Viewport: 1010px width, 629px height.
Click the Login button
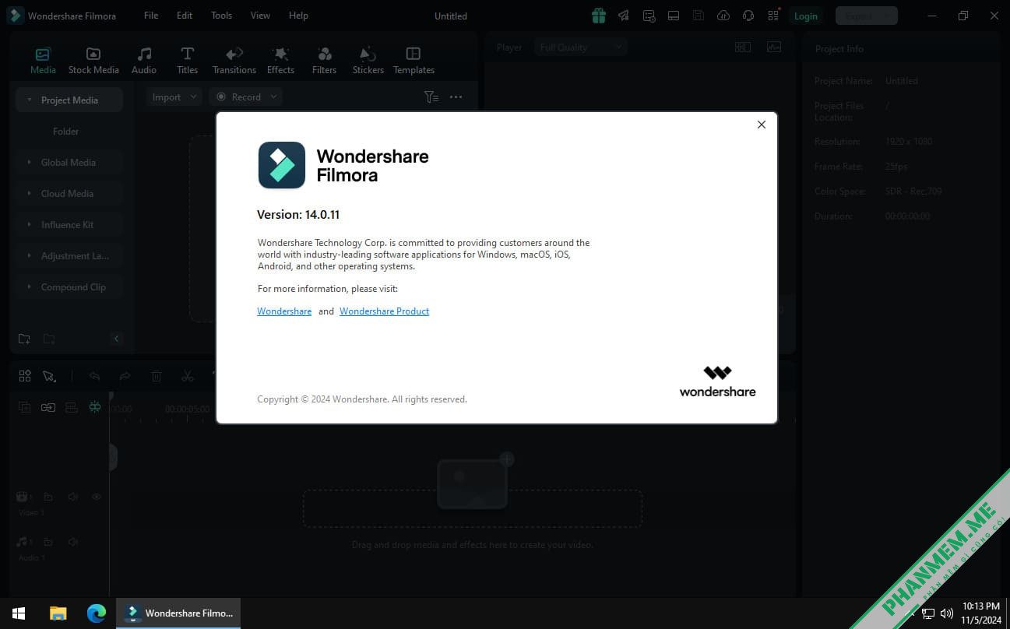tap(806, 16)
